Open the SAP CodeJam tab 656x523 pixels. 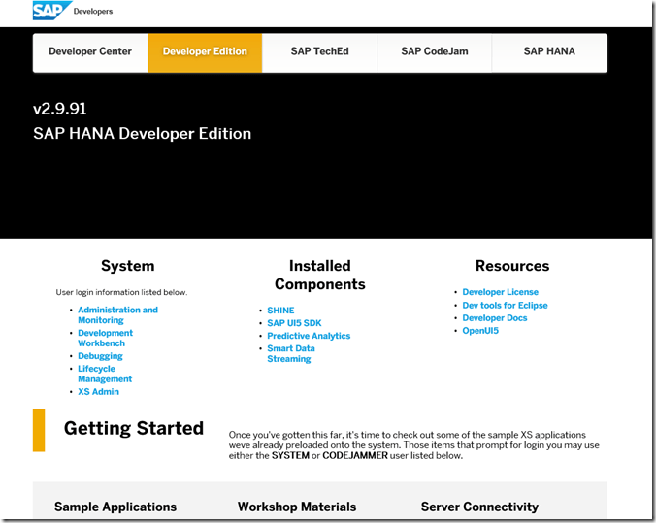pos(434,52)
